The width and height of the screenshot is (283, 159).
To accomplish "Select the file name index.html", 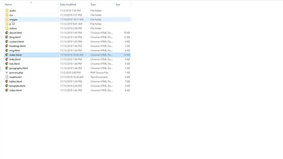I will point(15,55).
